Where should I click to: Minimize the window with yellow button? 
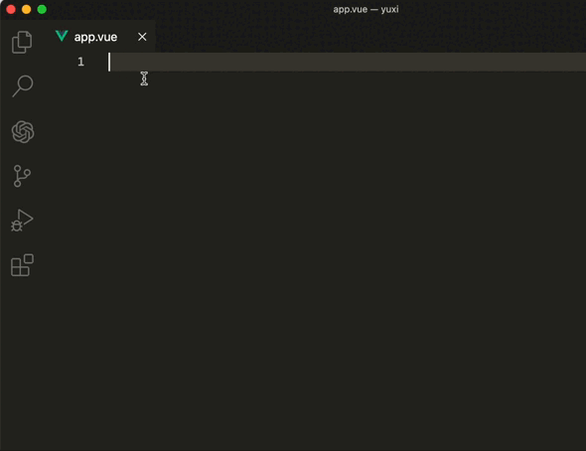(26, 9)
